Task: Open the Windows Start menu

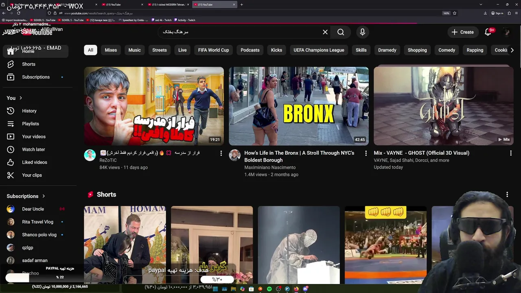Action: click(215, 289)
